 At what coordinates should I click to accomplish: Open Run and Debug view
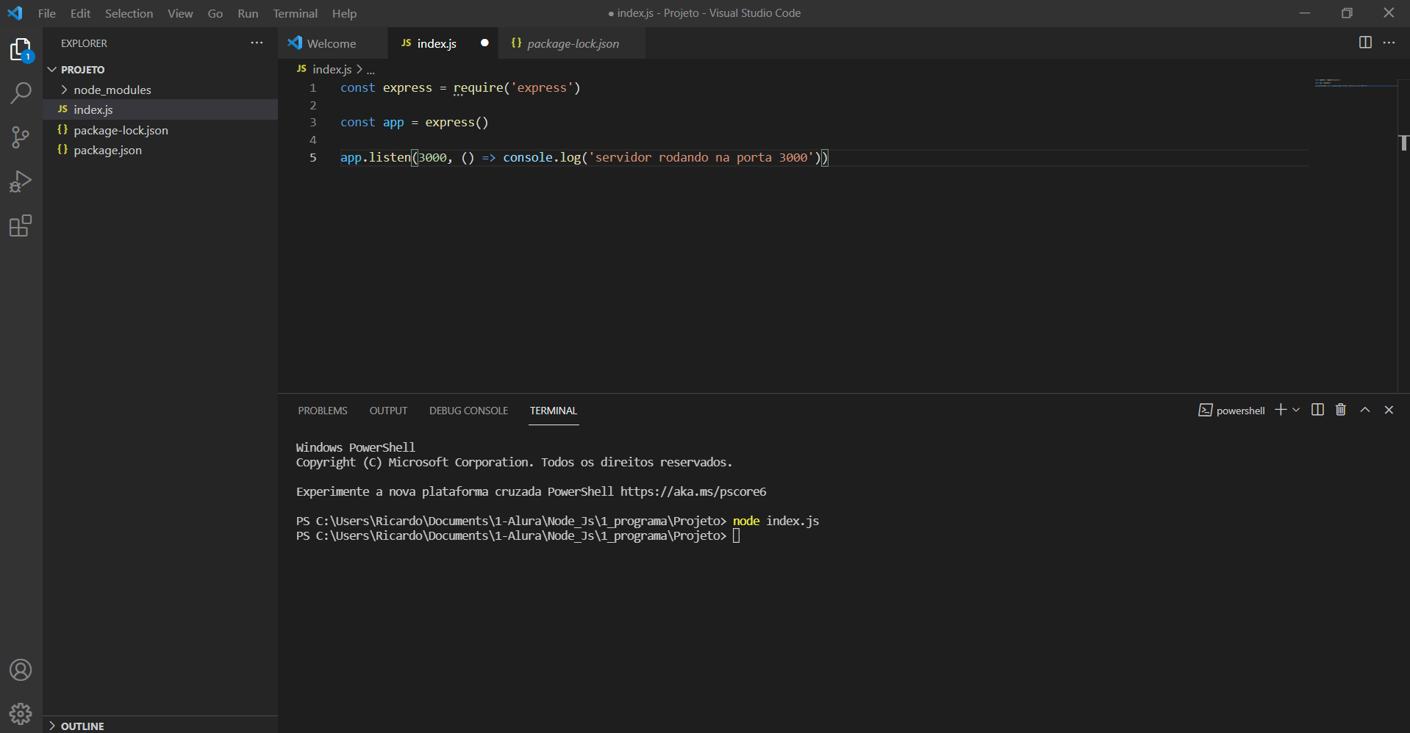[21, 181]
